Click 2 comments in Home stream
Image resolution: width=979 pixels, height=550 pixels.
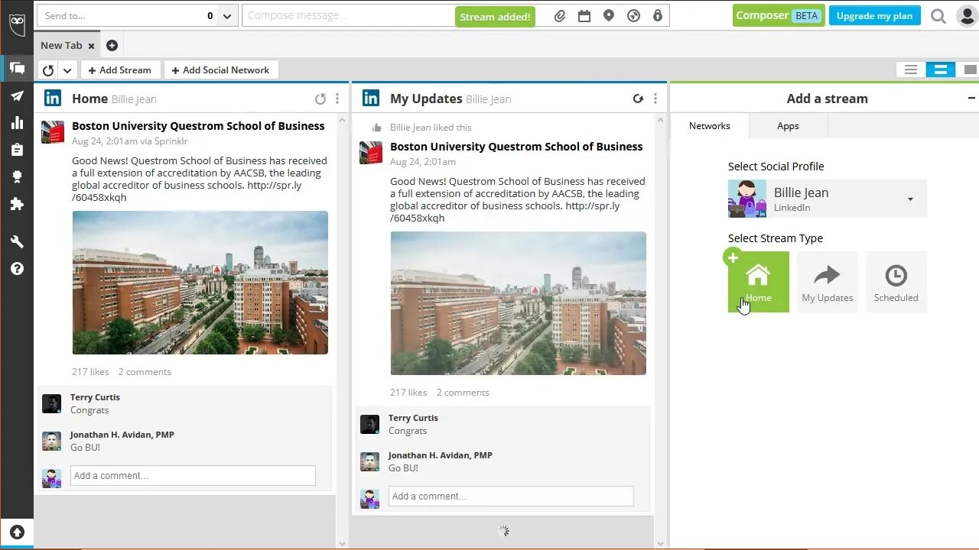(145, 372)
